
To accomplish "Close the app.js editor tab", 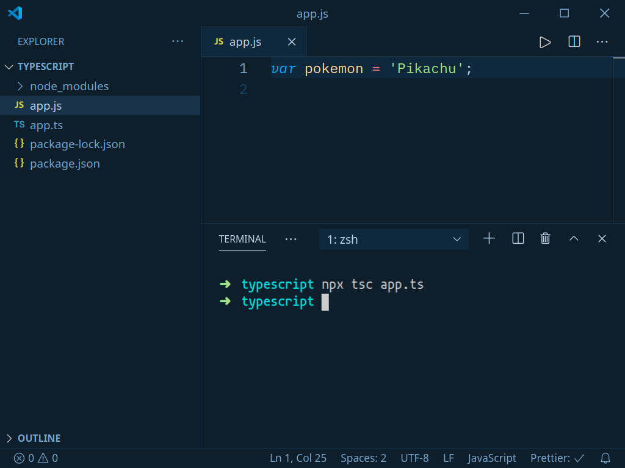I will point(292,41).
